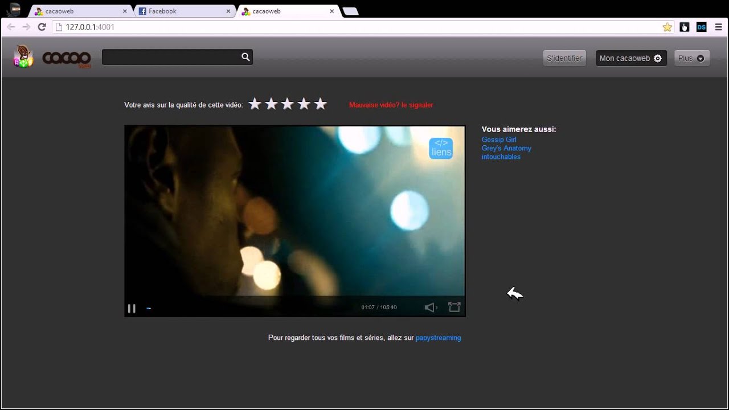Go back with browser back arrow
729x410 pixels.
[x=11, y=27]
